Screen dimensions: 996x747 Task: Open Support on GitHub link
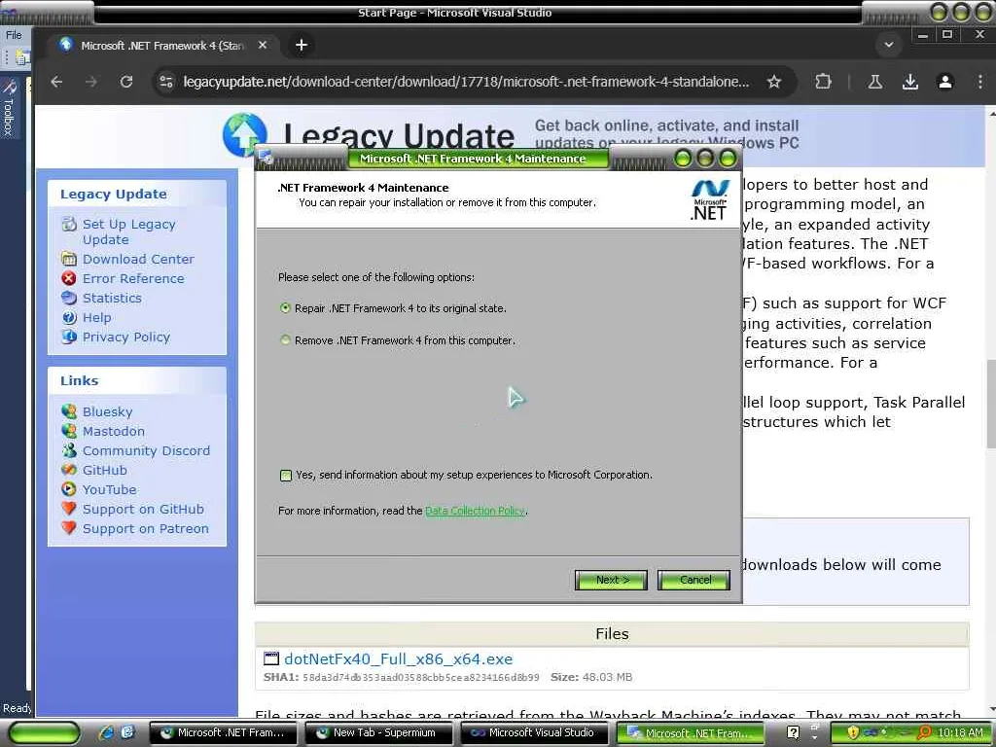click(x=143, y=510)
